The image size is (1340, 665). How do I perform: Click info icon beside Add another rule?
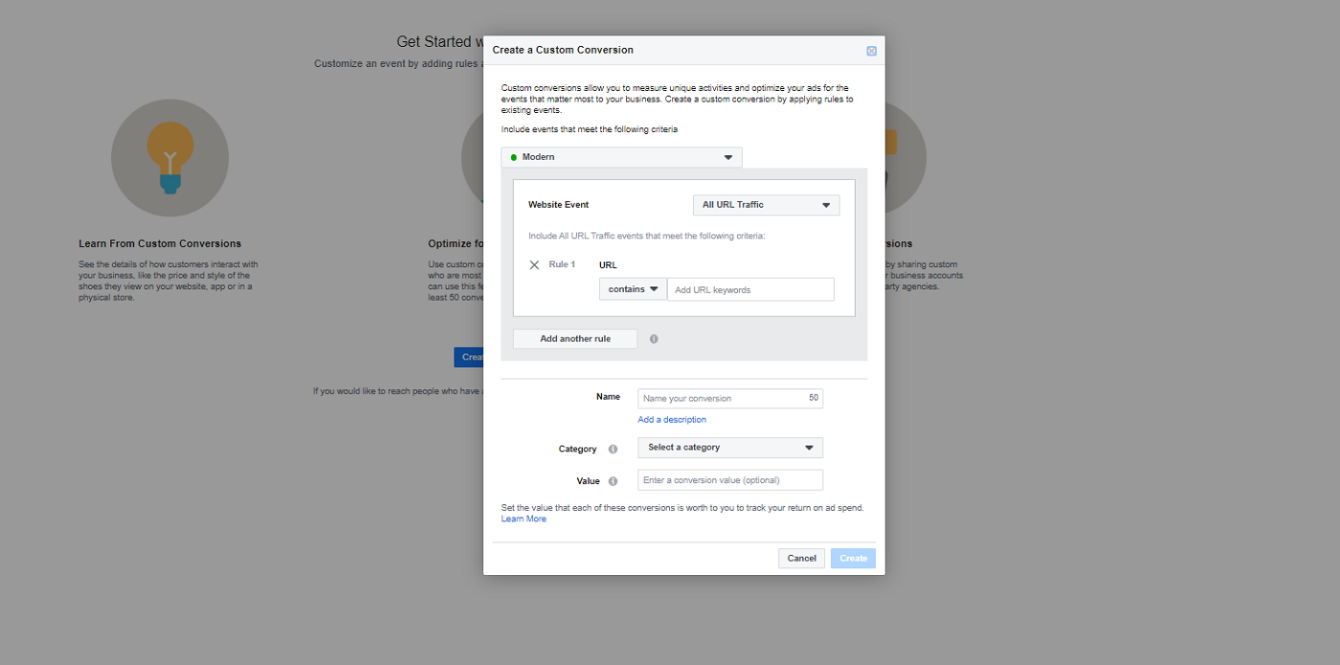tap(654, 339)
